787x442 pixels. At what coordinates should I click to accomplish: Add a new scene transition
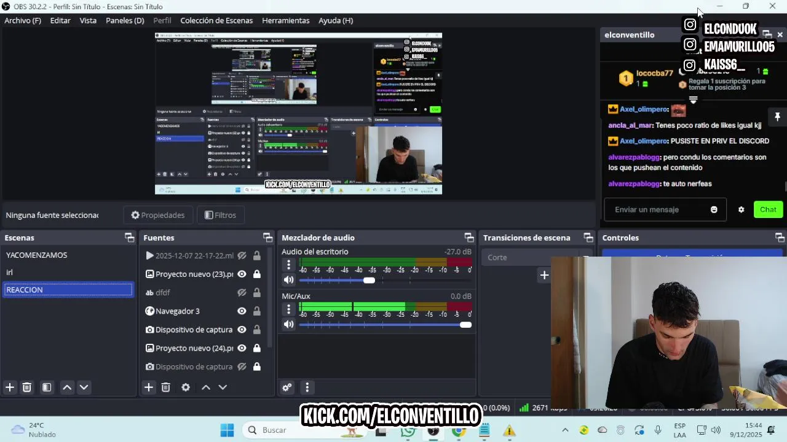click(x=544, y=275)
